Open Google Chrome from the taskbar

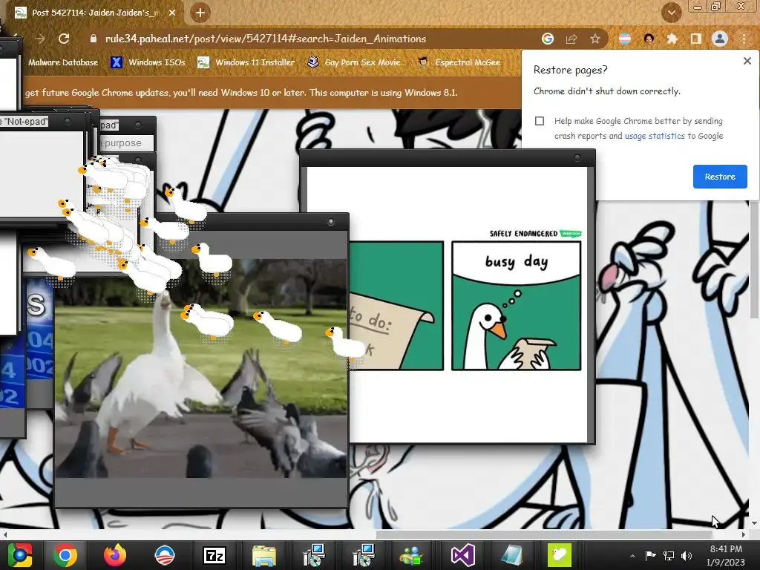click(65, 555)
